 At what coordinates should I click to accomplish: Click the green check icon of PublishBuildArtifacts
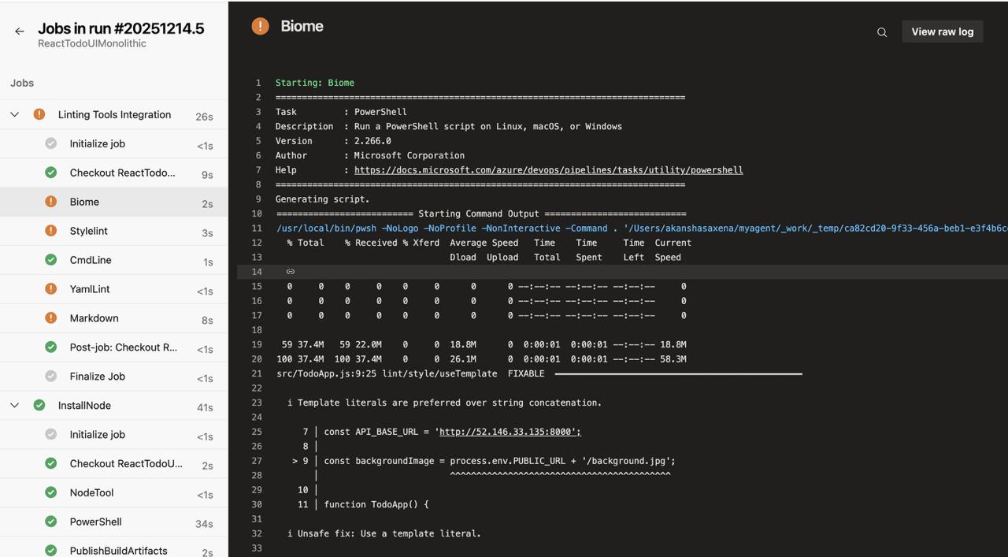(51, 551)
